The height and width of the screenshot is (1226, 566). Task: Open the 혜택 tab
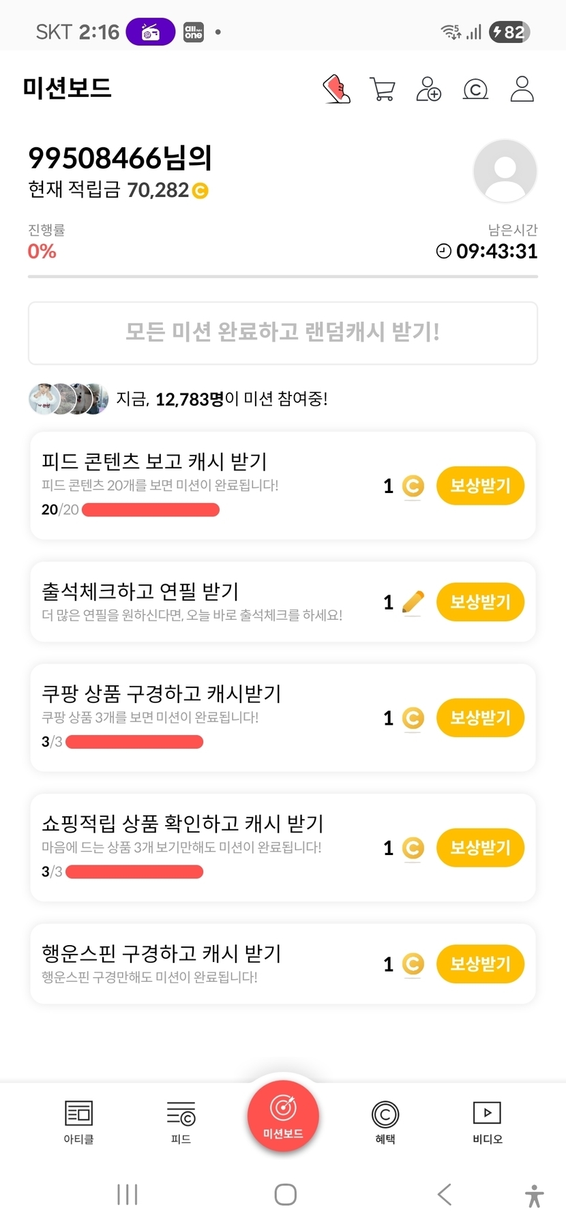pyautogui.click(x=385, y=1121)
